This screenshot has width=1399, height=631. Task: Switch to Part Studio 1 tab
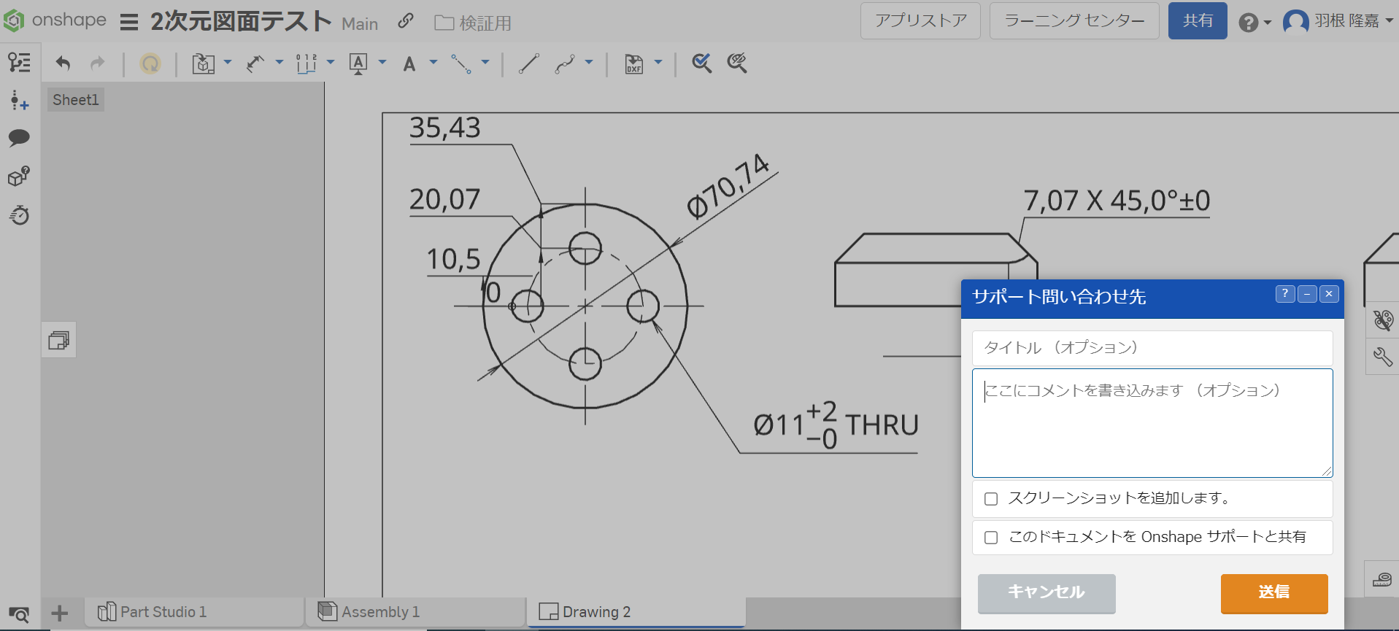[x=194, y=612]
